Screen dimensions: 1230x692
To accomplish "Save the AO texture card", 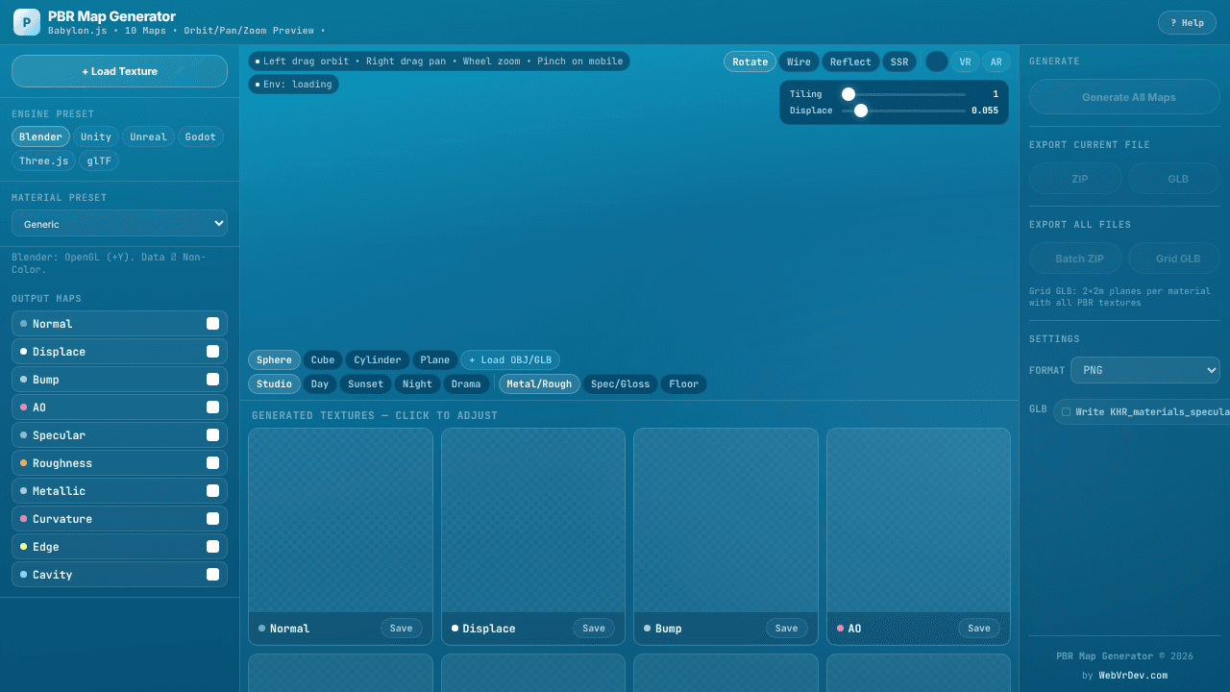I will point(979,628).
